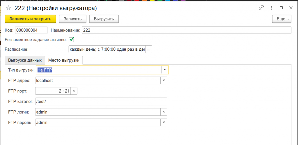Click the FTP каталог label

21,102
